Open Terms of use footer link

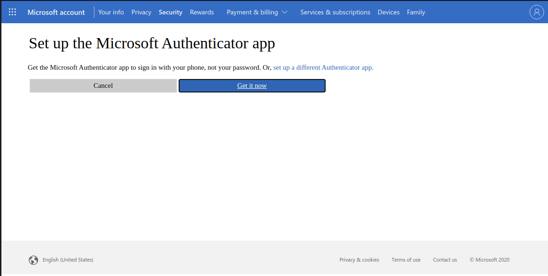tap(406, 260)
